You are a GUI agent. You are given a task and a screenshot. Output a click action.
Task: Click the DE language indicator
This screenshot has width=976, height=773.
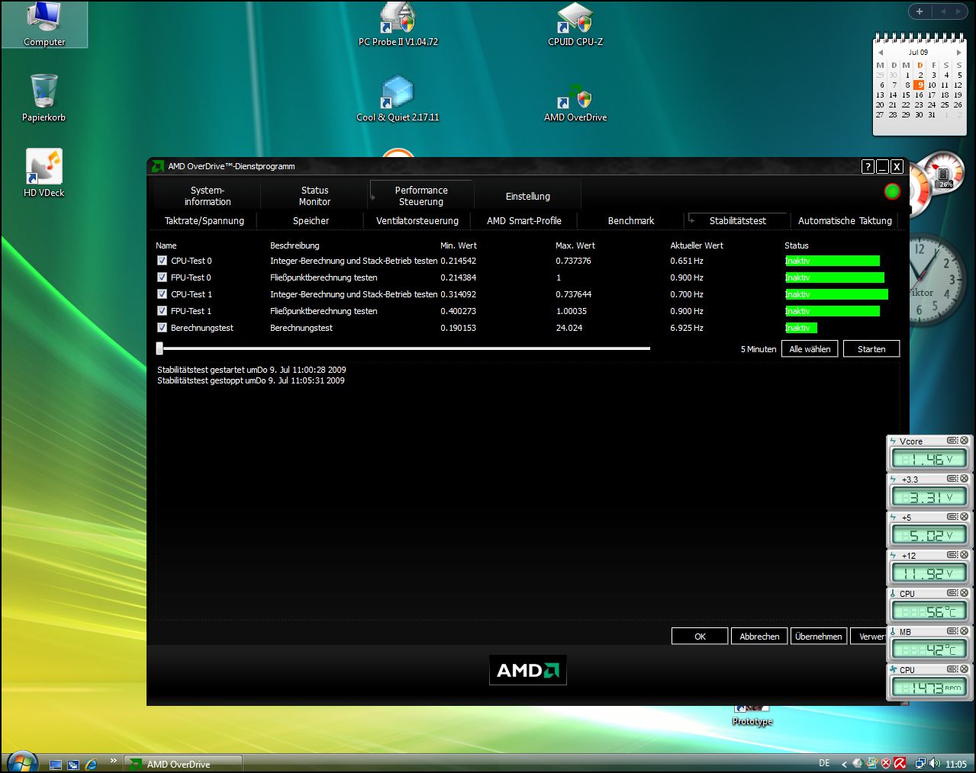[x=824, y=763]
